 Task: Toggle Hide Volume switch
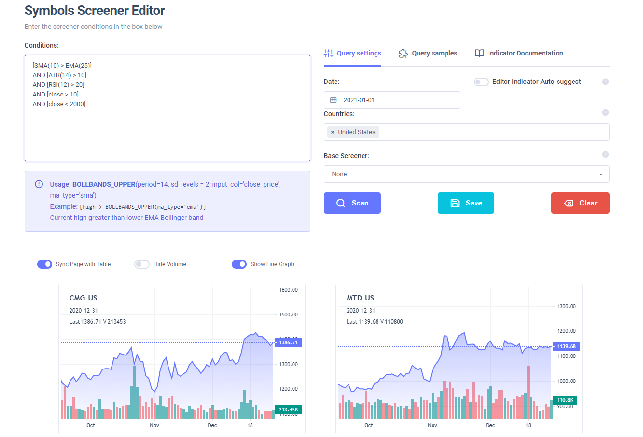point(142,264)
